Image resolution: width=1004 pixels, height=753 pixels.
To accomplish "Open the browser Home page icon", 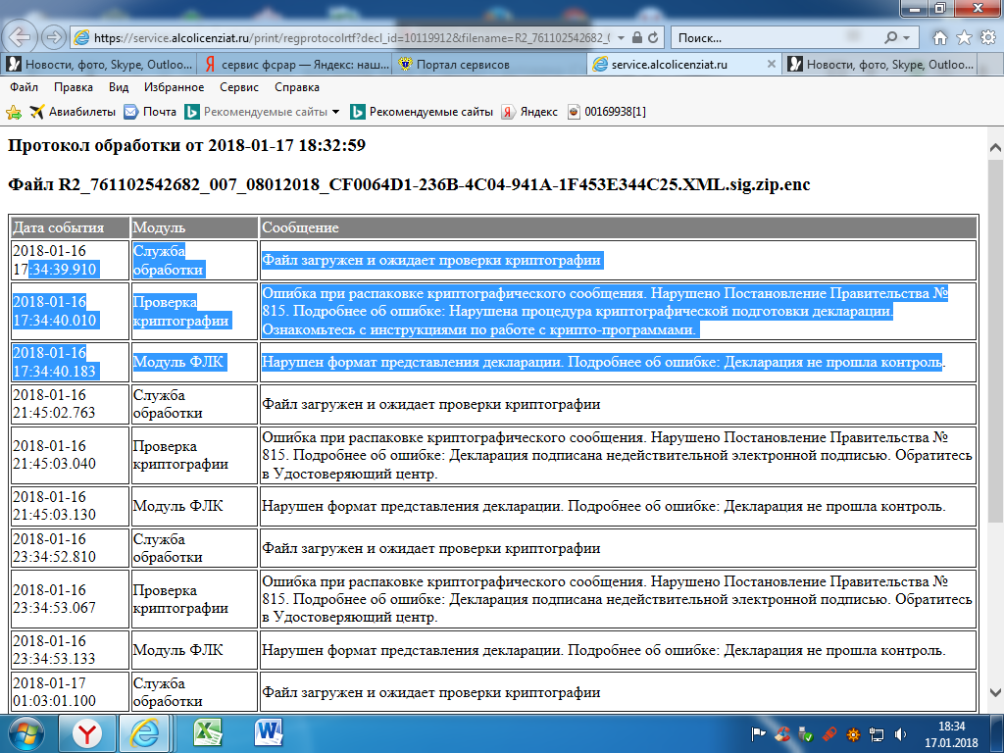I will coord(939,37).
